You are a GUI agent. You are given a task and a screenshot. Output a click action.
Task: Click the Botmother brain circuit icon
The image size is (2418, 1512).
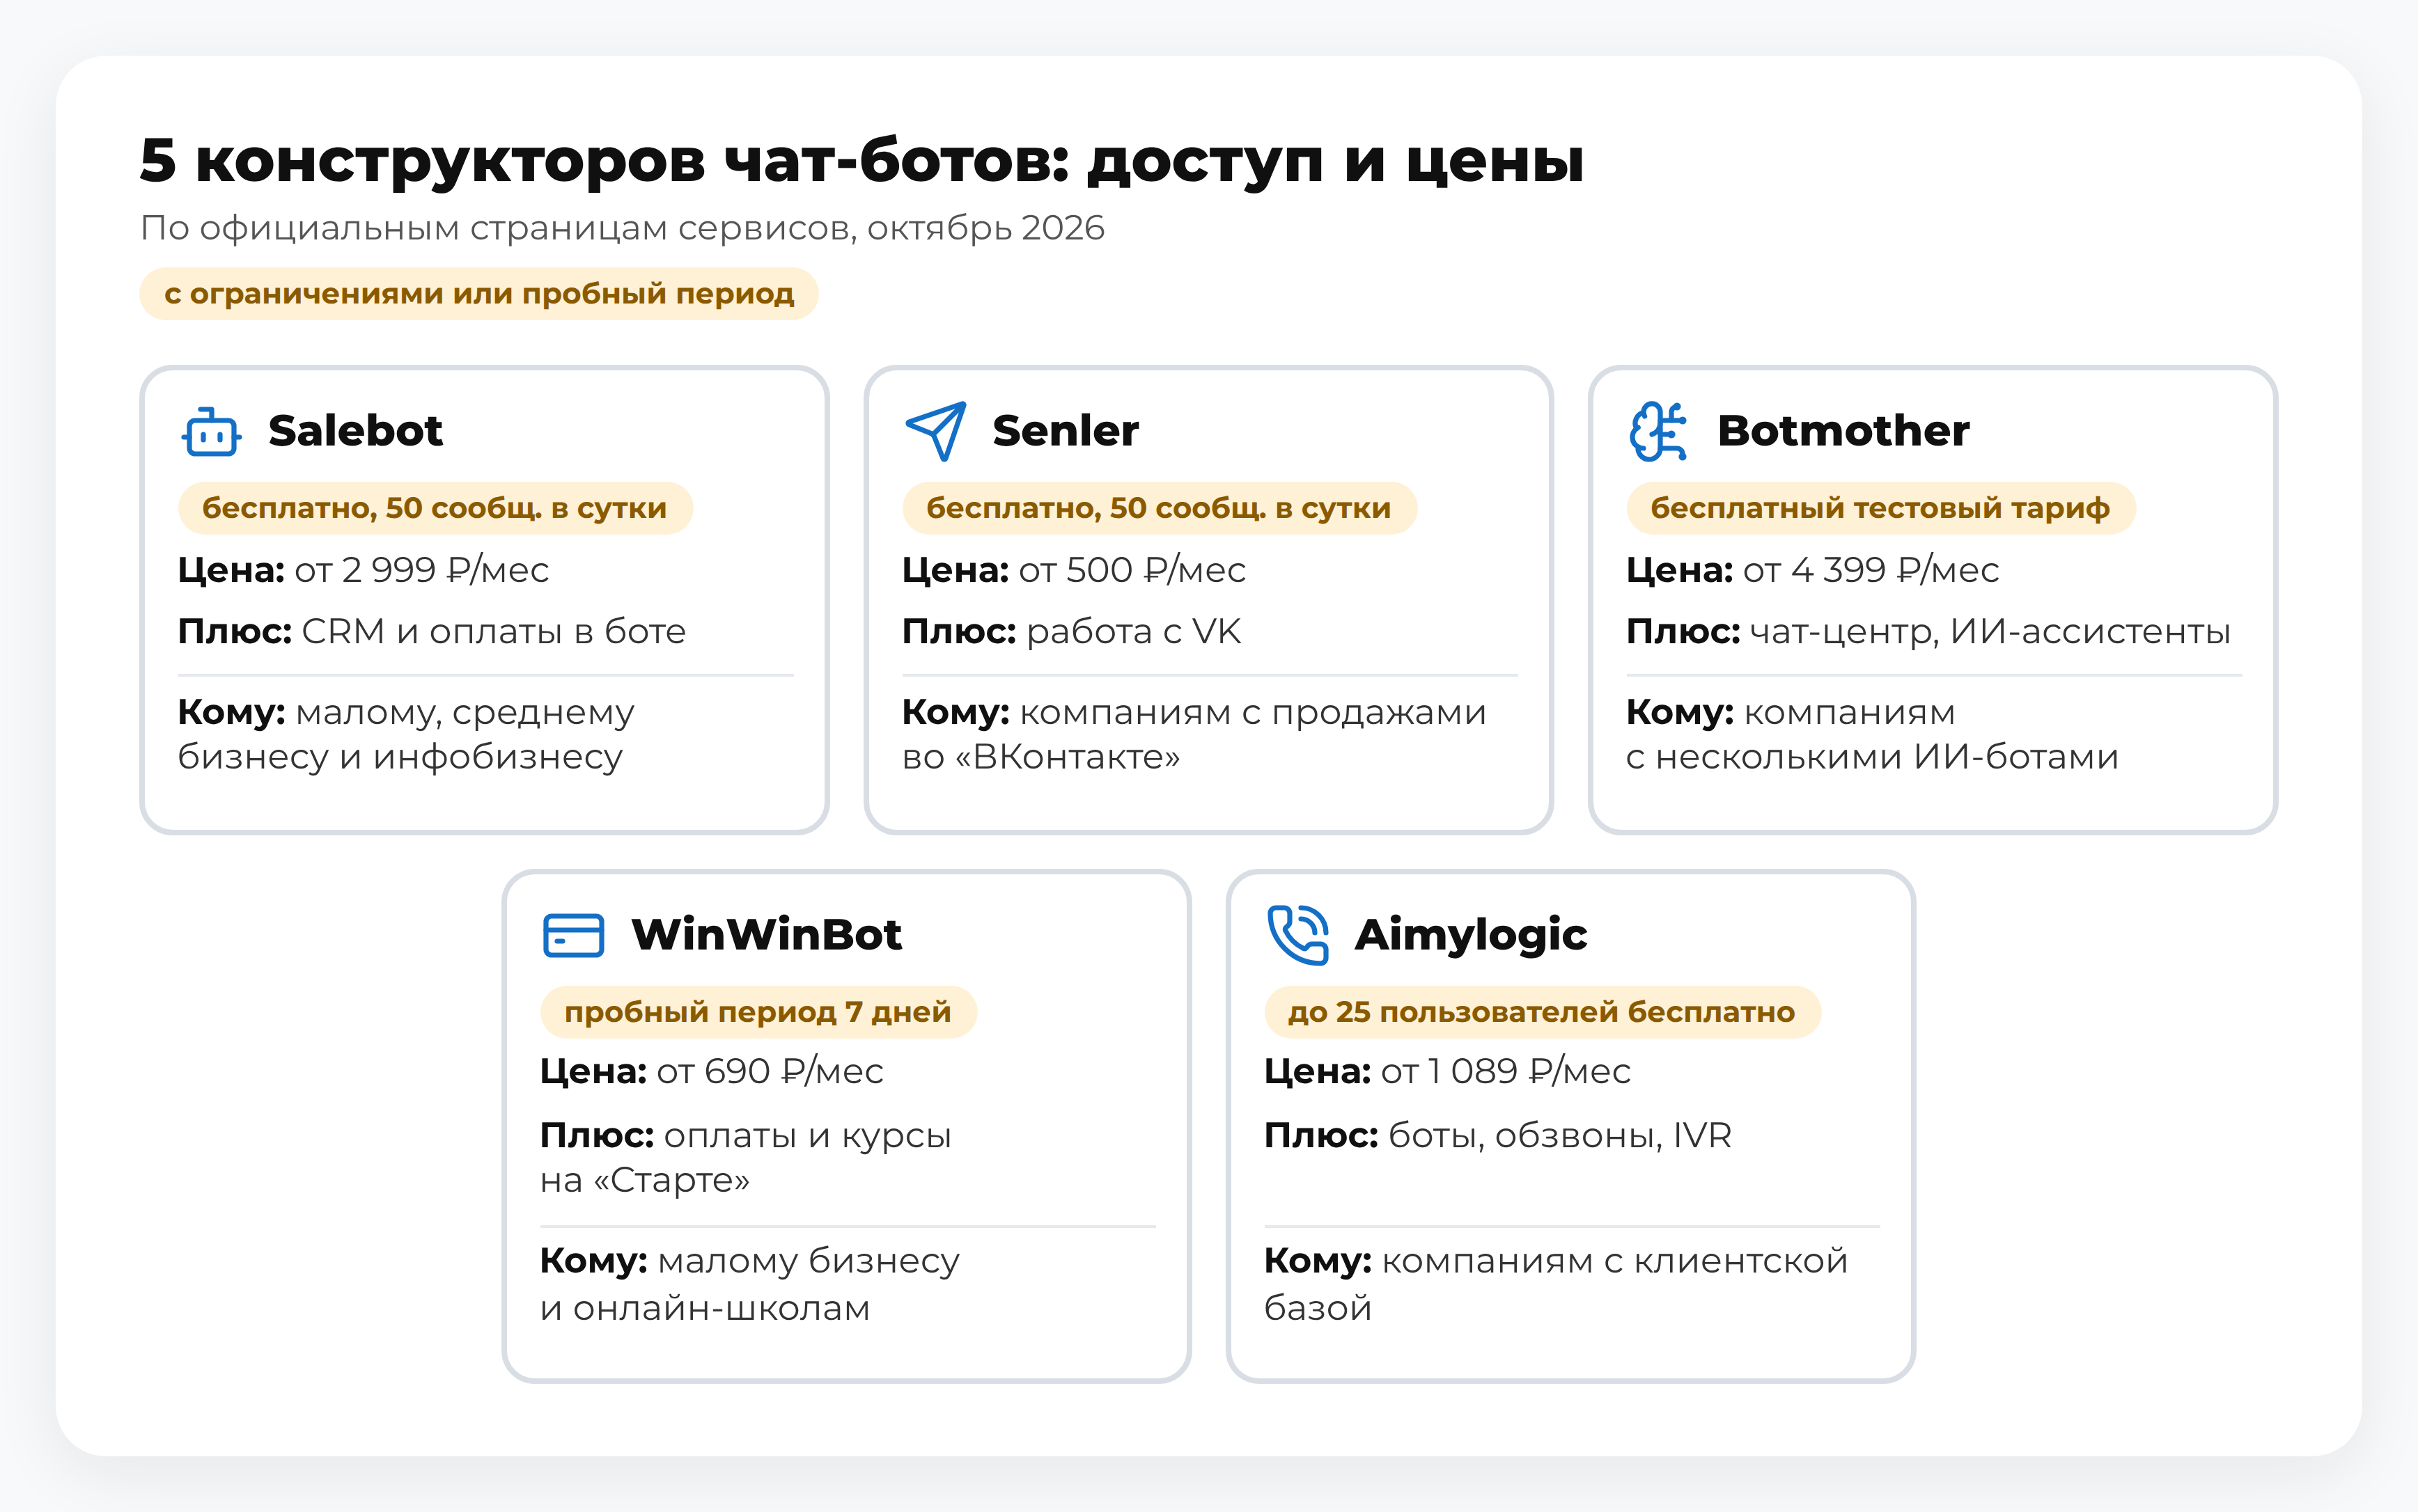click(x=1659, y=431)
